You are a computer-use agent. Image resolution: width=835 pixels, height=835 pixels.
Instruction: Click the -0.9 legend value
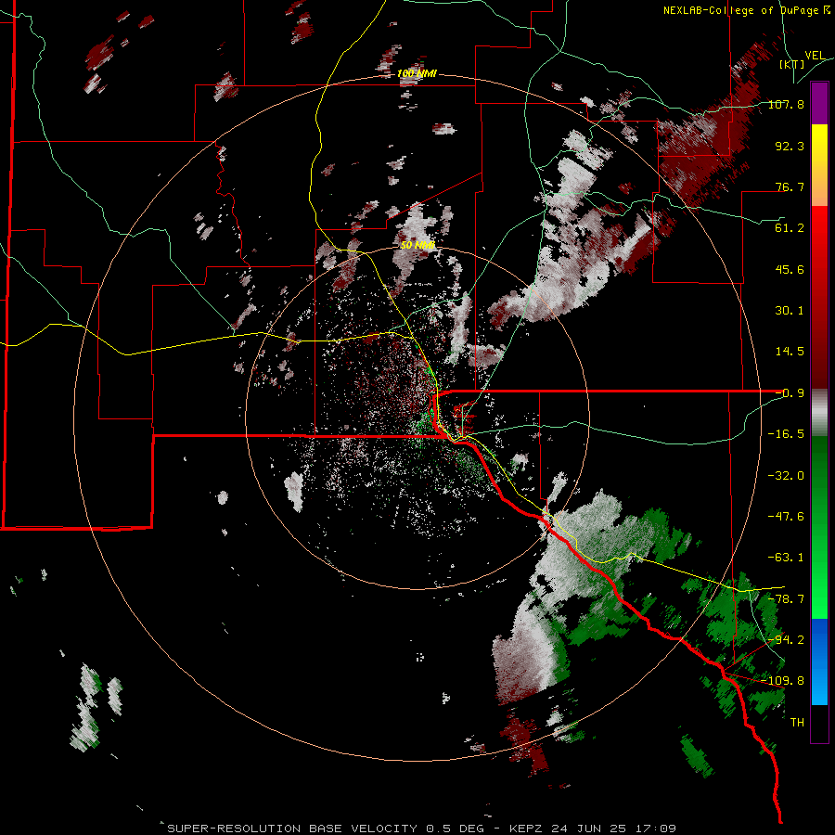pyautogui.click(x=790, y=393)
